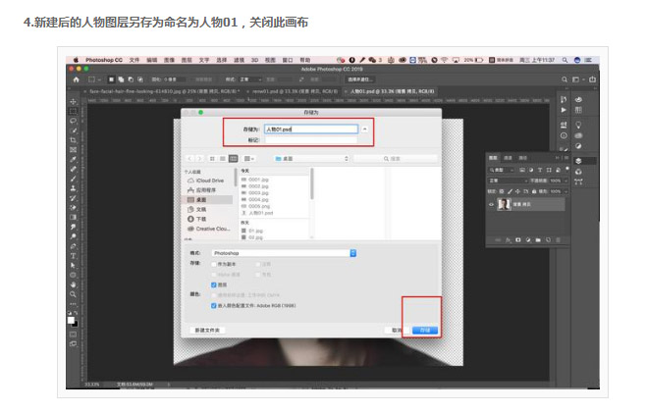The height and width of the screenshot is (413, 645).
Task: Collapse dialog with arrow beside filename field
Action: [364, 129]
